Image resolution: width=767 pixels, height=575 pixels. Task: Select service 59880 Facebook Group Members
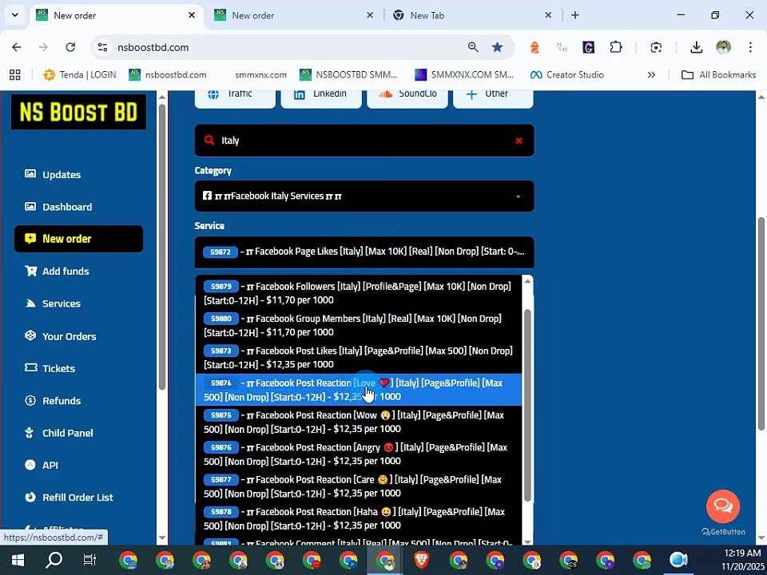pyautogui.click(x=359, y=326)
